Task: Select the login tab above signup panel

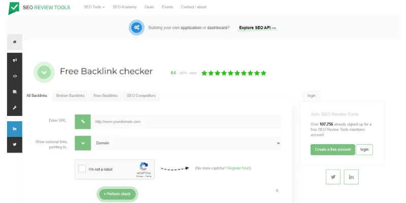Action: tap(312, 95)
